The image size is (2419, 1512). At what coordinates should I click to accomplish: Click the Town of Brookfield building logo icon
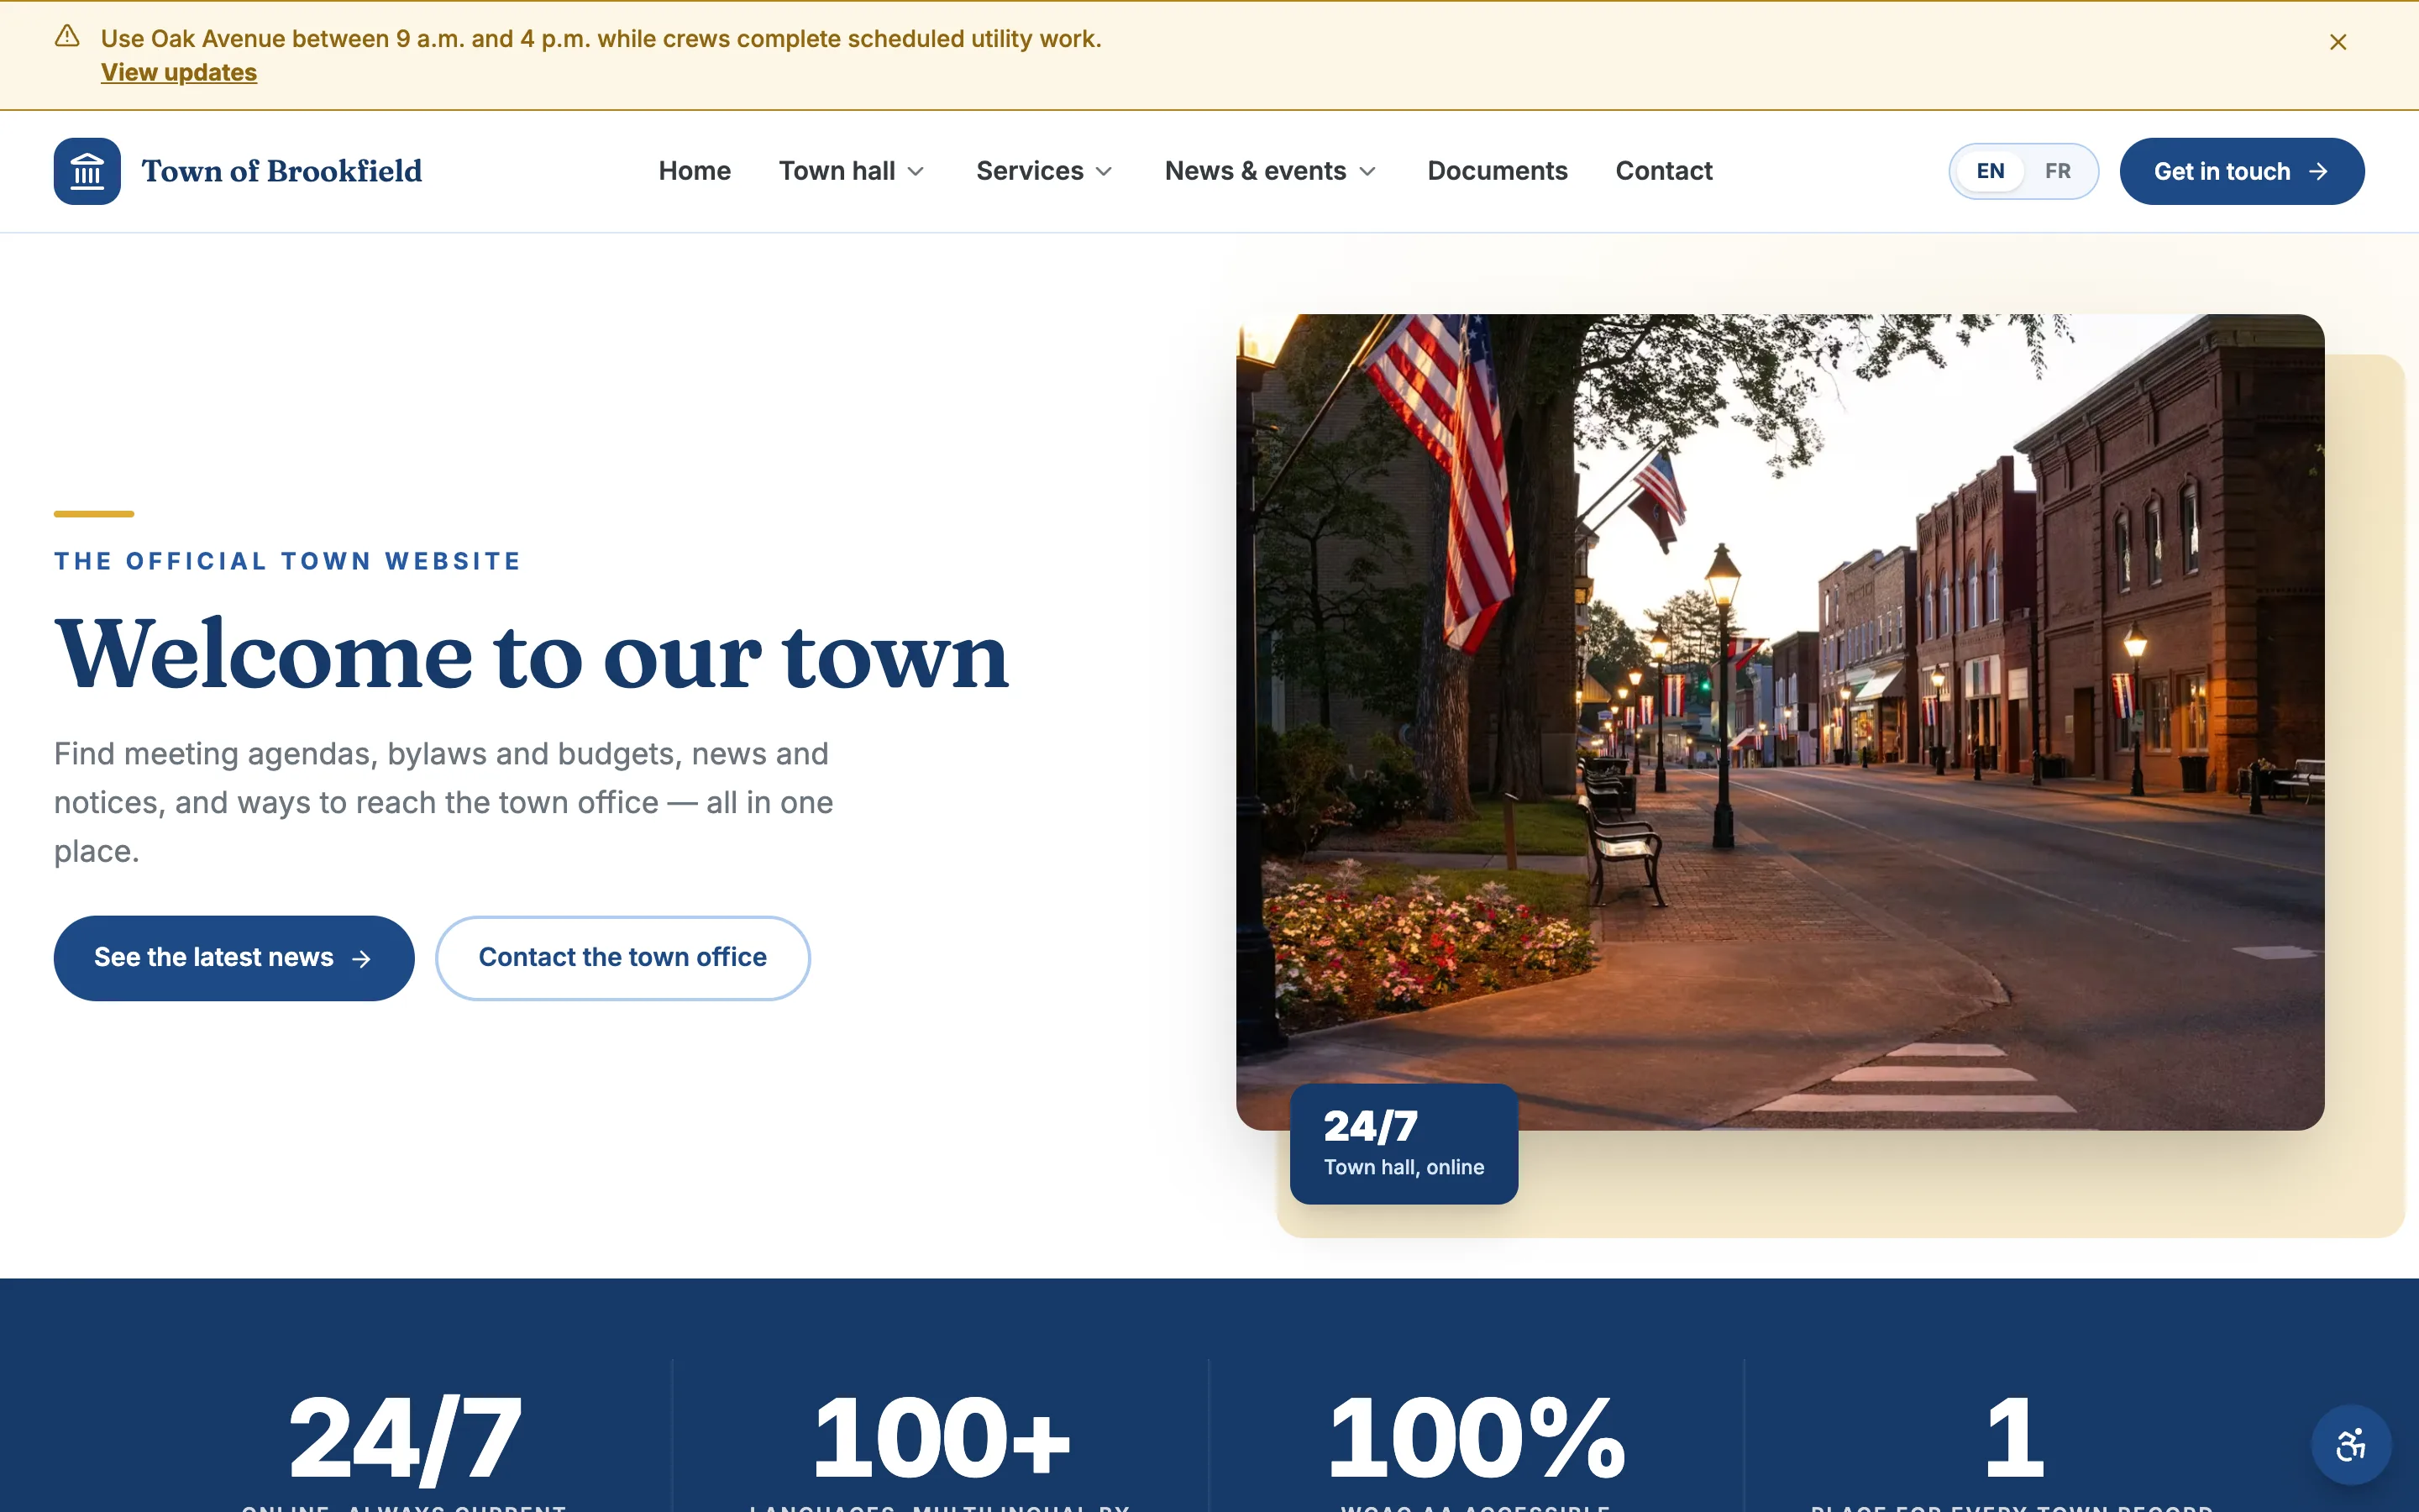87,171
